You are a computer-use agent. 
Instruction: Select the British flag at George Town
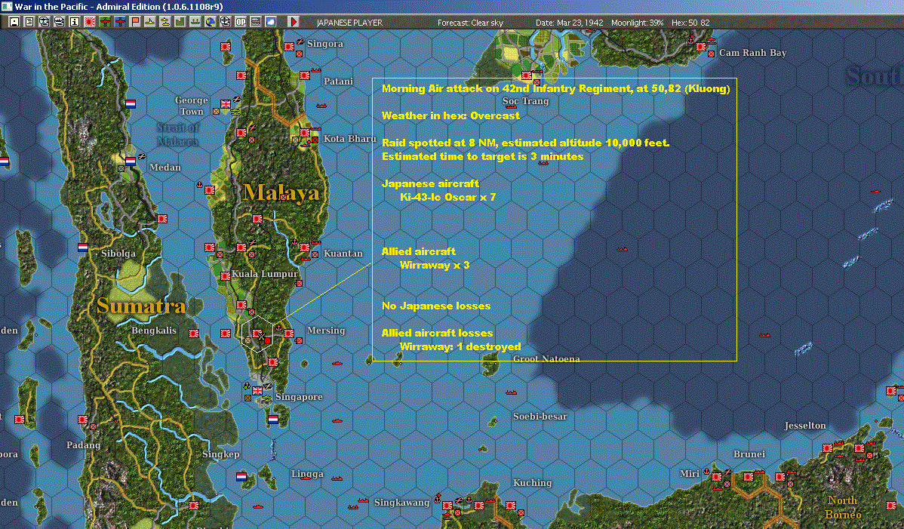(226, 103)
